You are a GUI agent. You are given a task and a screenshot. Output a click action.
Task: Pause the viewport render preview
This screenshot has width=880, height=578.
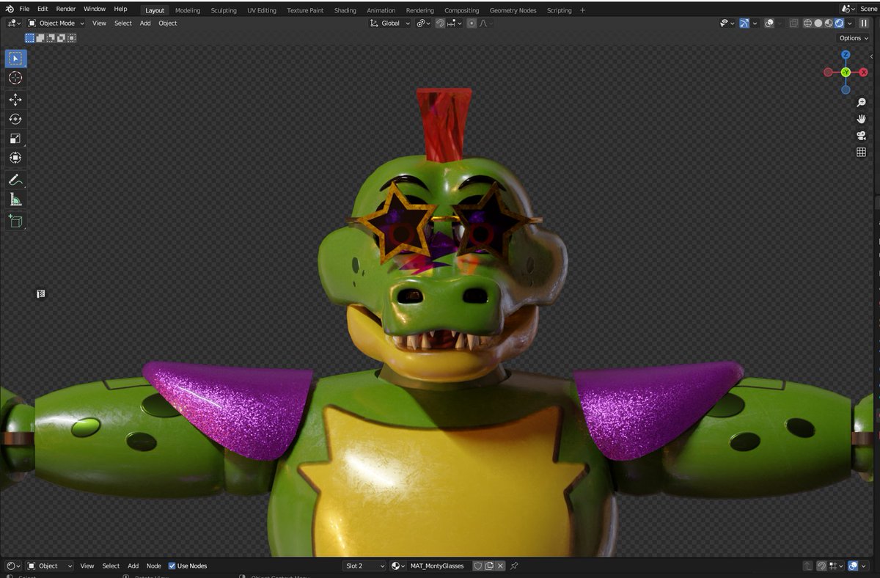(x=864, y=23)
